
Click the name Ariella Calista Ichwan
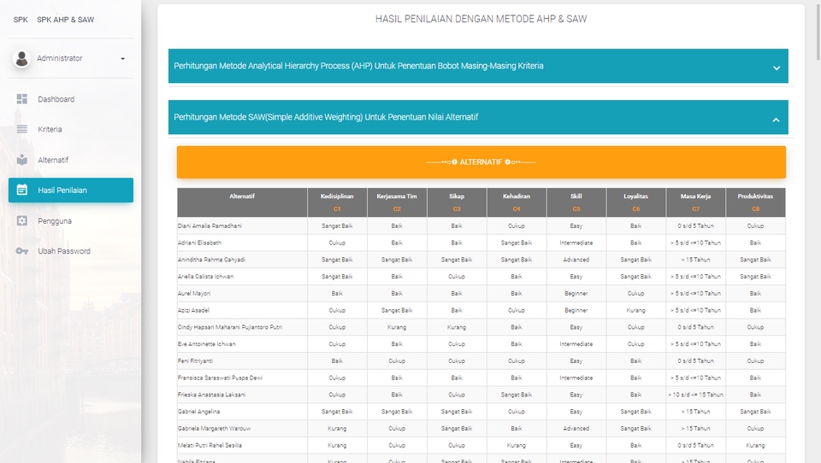point(205,276)
